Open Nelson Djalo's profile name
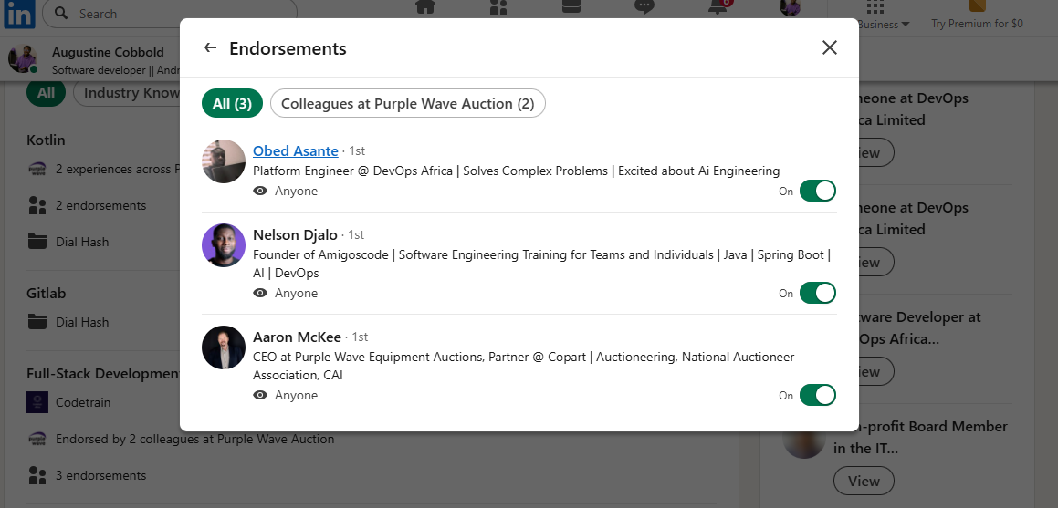Image resolution: width=1058 pixels, height=508 pixels. click(x=295, y=234)
